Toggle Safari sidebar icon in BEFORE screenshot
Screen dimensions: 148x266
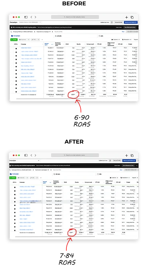[x=26, y=17]
